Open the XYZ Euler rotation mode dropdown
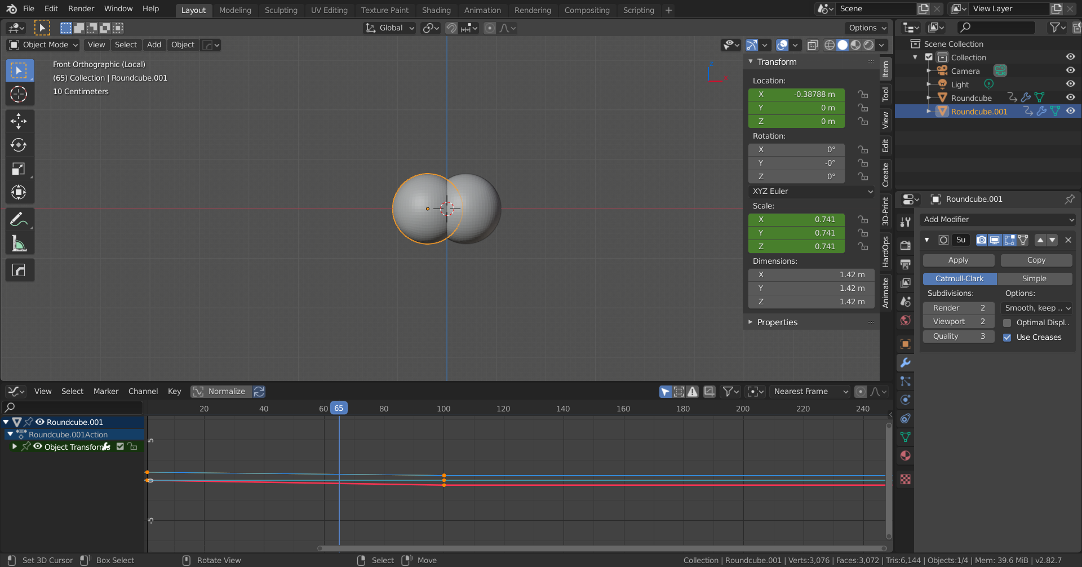This screenshot has height=567, width=1082. (812, 192)
